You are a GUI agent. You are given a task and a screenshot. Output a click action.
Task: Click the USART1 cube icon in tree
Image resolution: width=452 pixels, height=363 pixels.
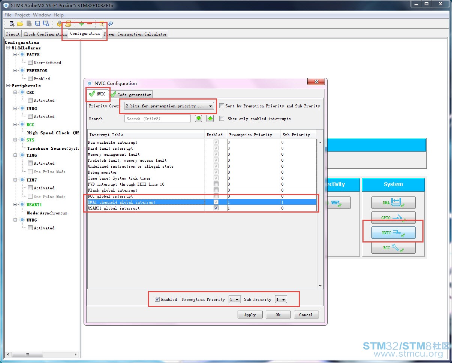[x=22, y=204]
